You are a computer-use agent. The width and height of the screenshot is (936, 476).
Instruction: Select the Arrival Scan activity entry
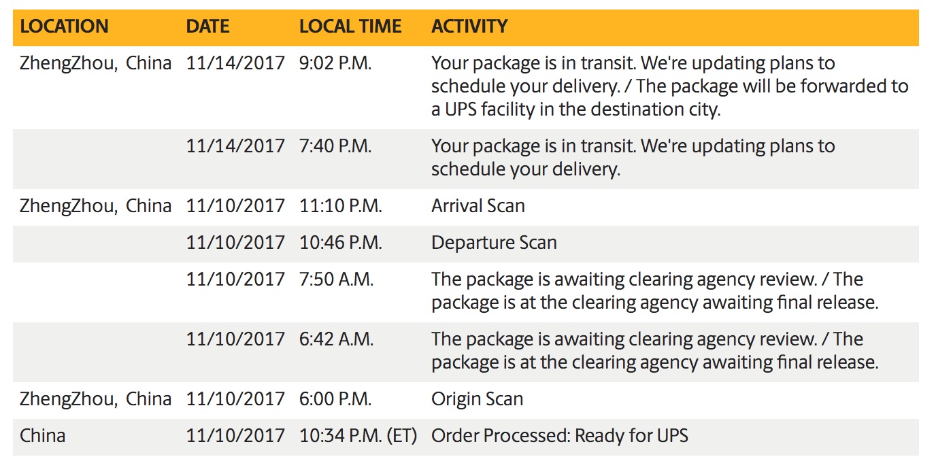478,206
